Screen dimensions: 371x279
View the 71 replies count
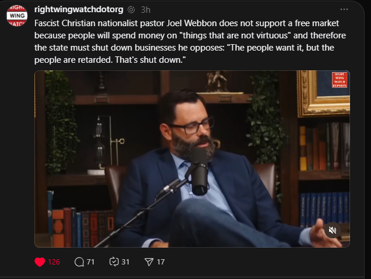click(x=91, y=262)
